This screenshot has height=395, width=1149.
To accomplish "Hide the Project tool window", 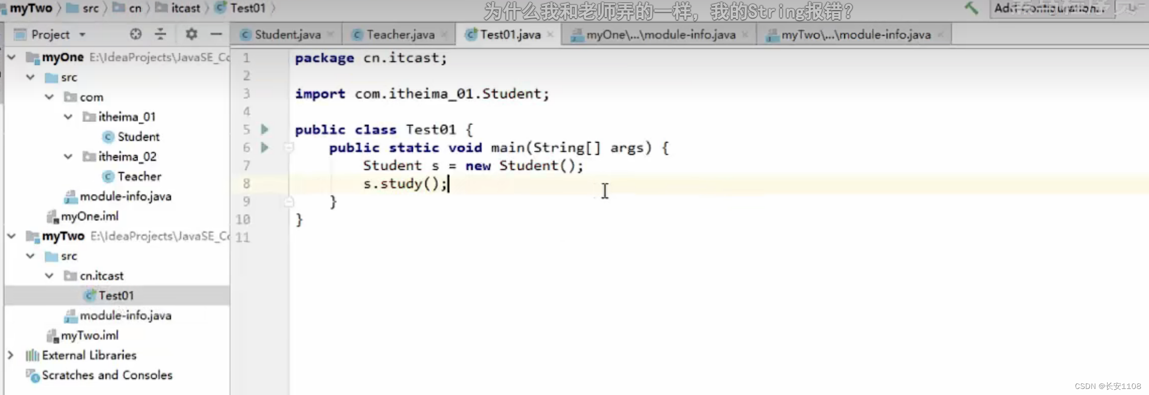I will (x=216, y=34).
